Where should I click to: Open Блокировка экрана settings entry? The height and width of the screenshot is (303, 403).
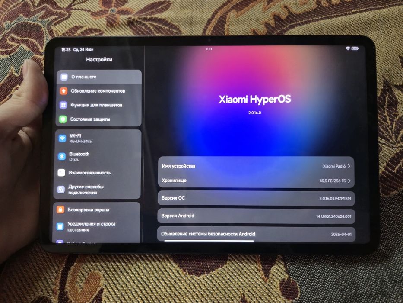tap(97, 210)
